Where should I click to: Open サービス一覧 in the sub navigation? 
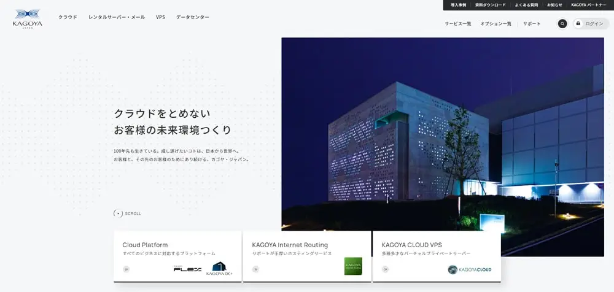pyautogui.click(x=457, y=24)
